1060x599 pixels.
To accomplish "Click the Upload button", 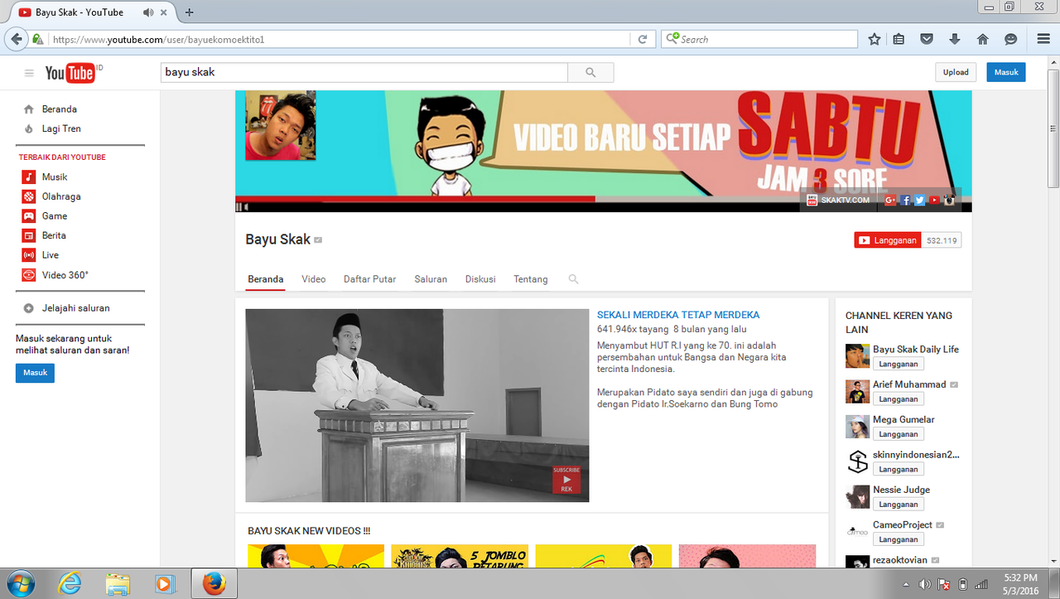I will (x=956, y=72).
